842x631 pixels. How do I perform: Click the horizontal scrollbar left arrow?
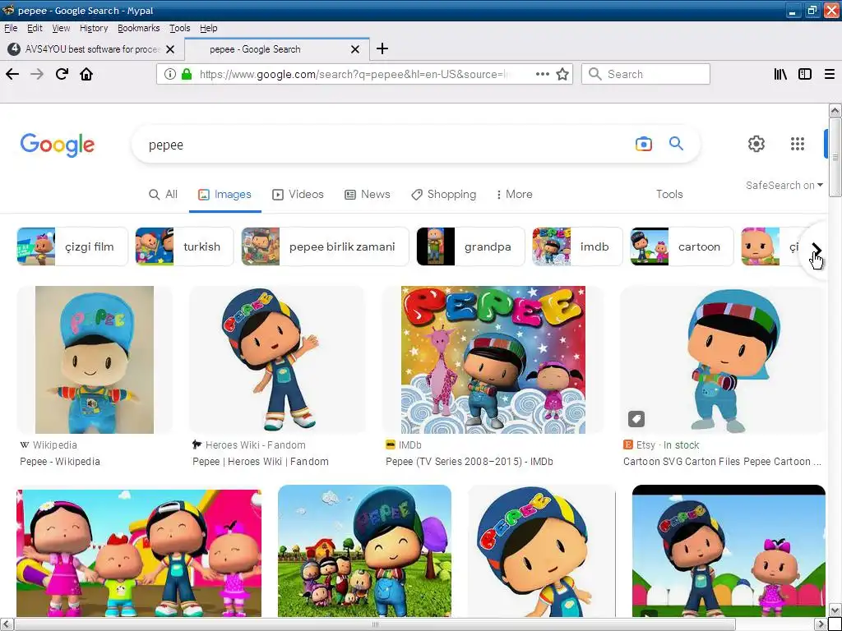point(6,624)
